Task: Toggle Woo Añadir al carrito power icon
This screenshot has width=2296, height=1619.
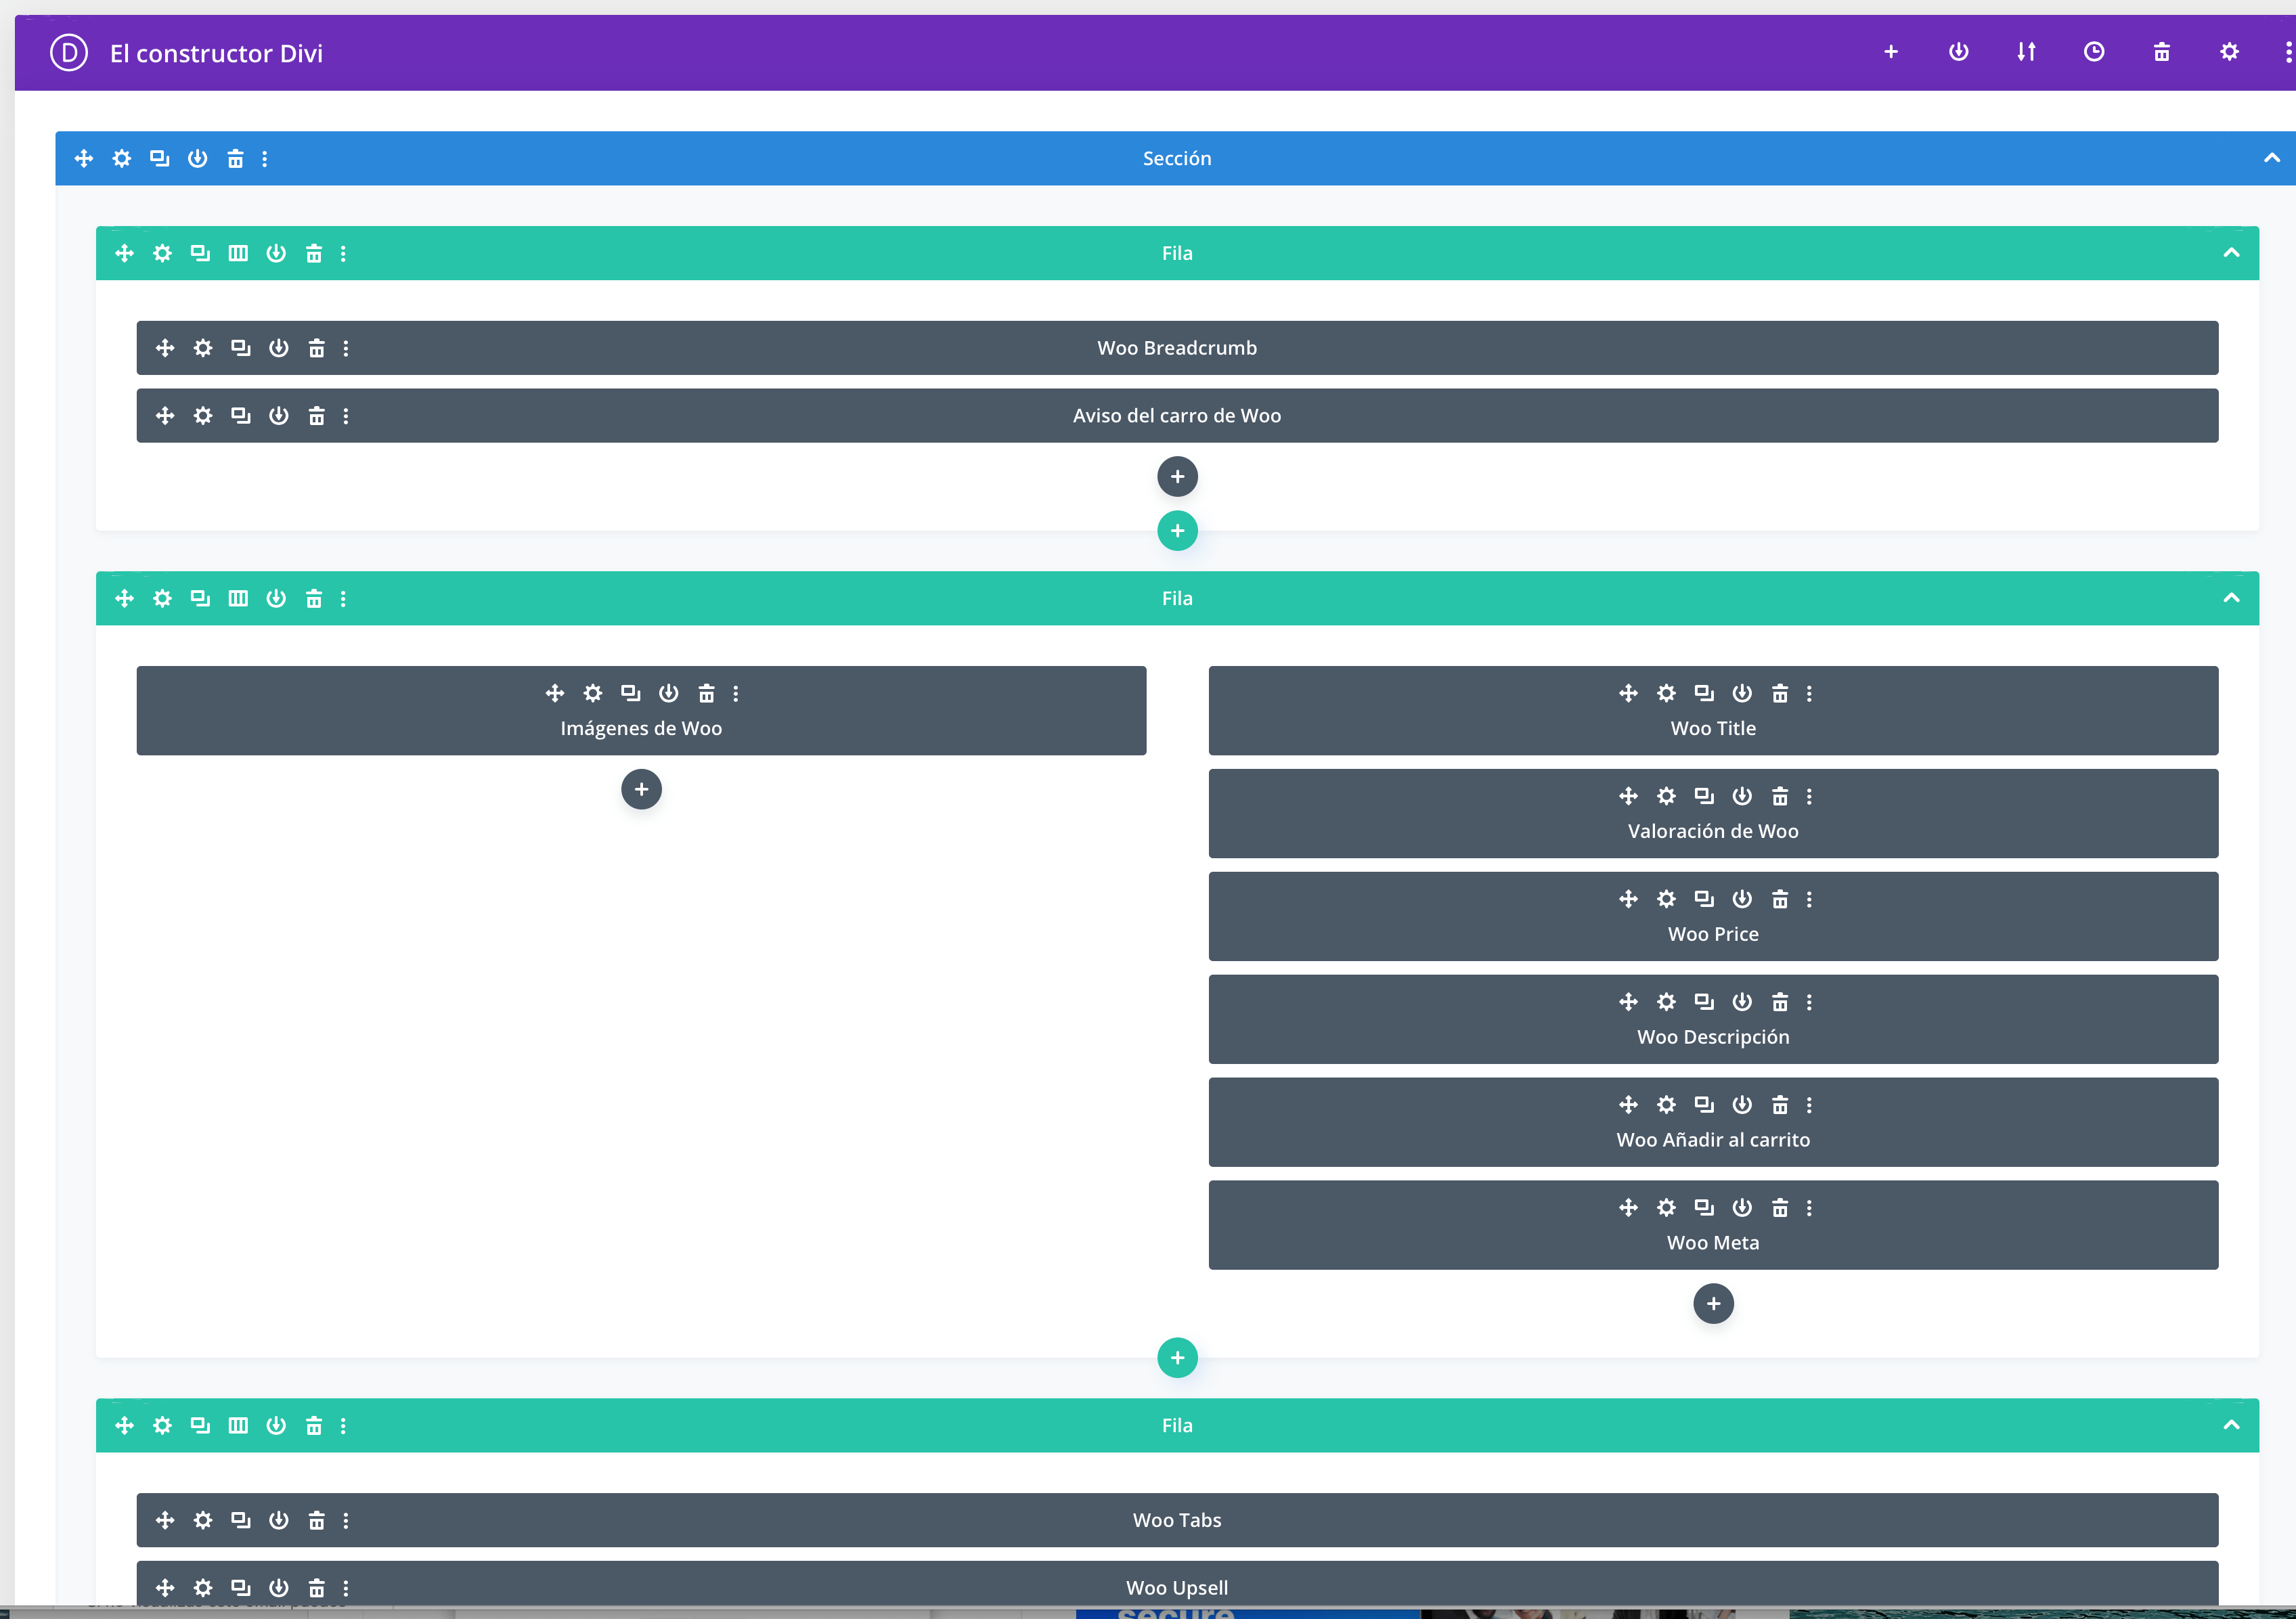Action: click(1742, 1104)
